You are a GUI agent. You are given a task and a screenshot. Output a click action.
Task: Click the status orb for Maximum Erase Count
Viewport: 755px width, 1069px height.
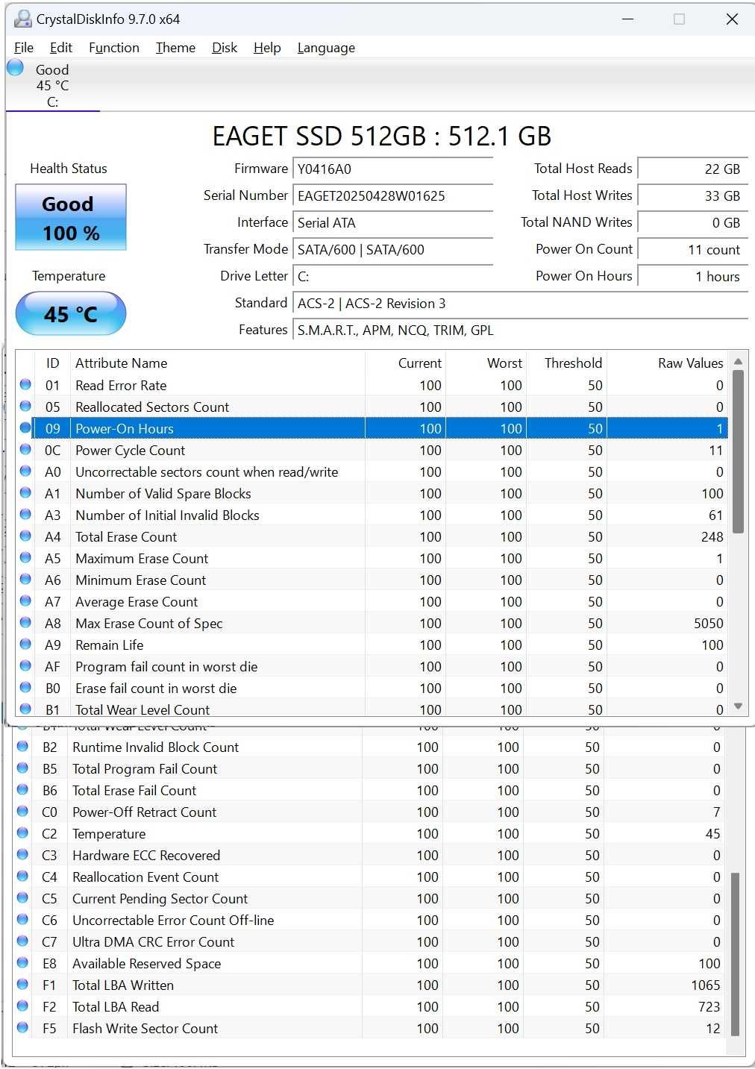25,558
